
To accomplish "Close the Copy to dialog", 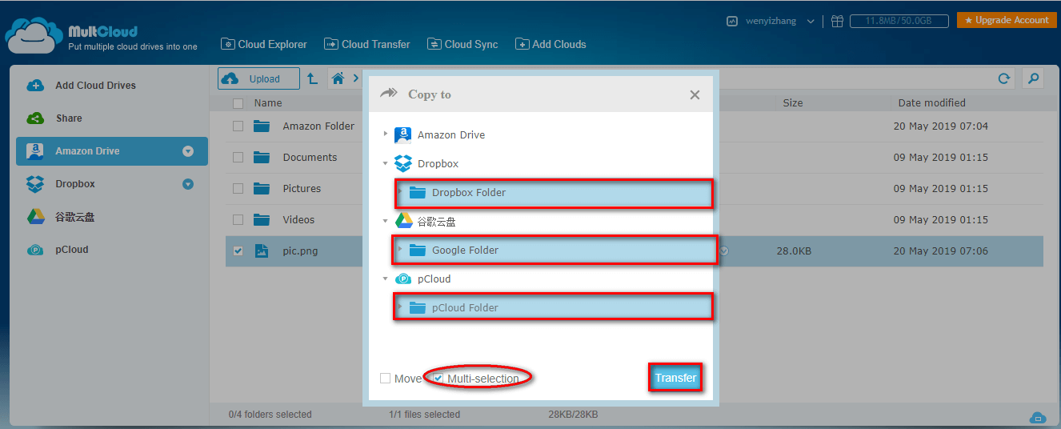I will 695,94.
